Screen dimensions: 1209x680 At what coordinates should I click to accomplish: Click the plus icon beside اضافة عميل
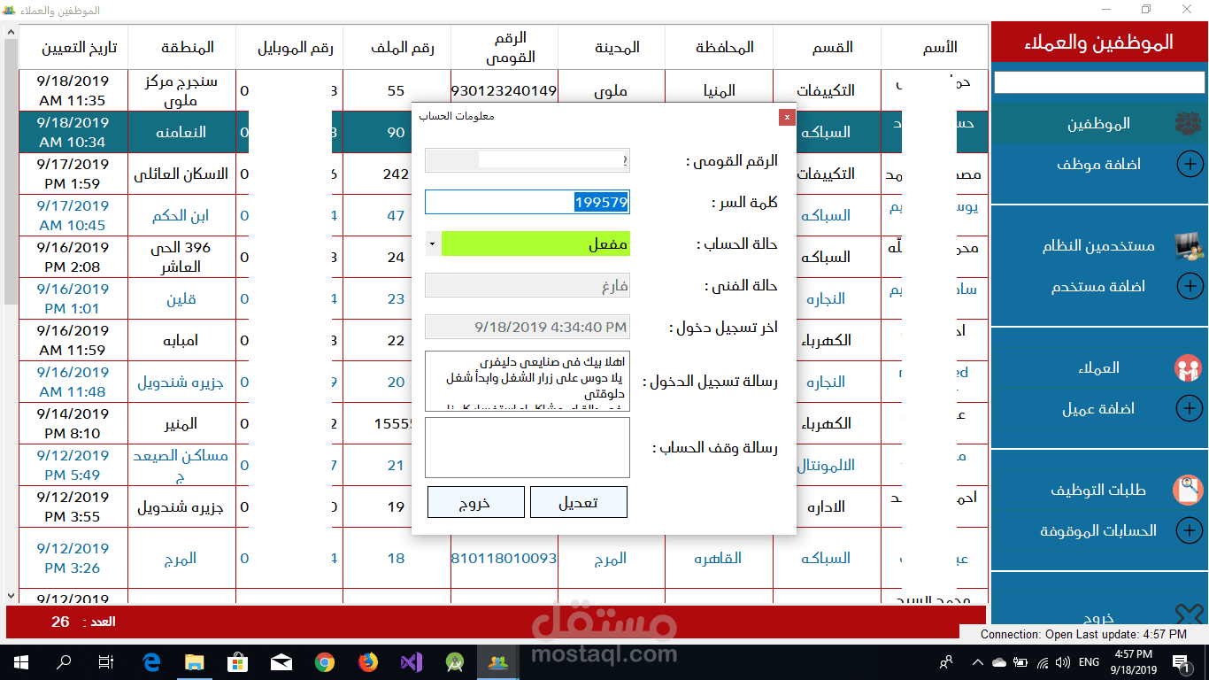click(1190, 408)
